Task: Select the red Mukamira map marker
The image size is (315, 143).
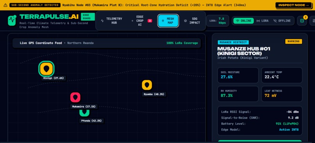Action: click(x=75, y=98)
